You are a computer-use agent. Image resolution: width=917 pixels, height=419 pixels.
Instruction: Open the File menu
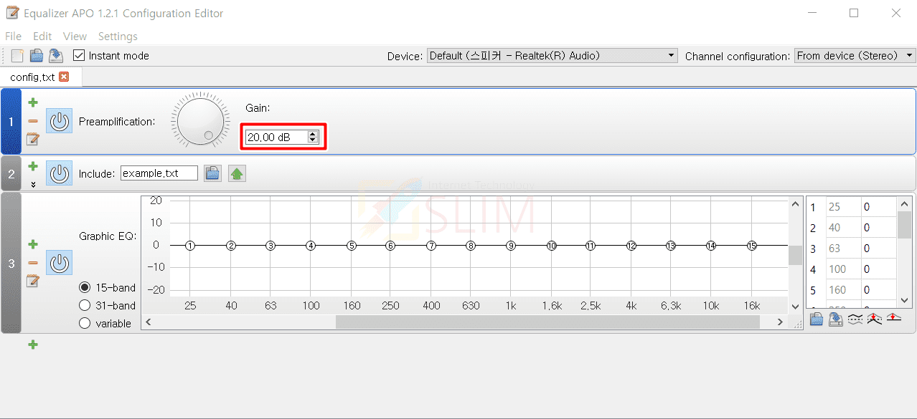coord(13,36)
